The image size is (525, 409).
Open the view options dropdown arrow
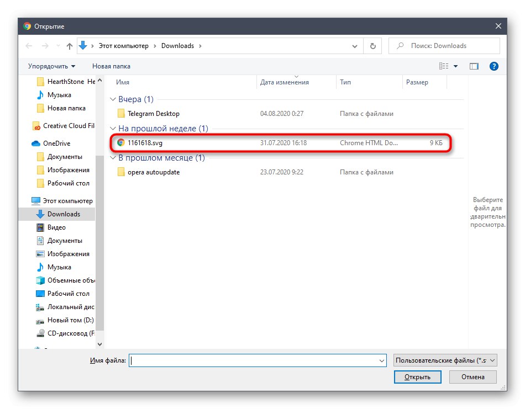(456, 66)
